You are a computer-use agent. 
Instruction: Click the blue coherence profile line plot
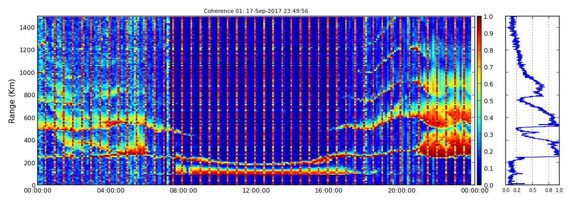click(x=533, y=100)
